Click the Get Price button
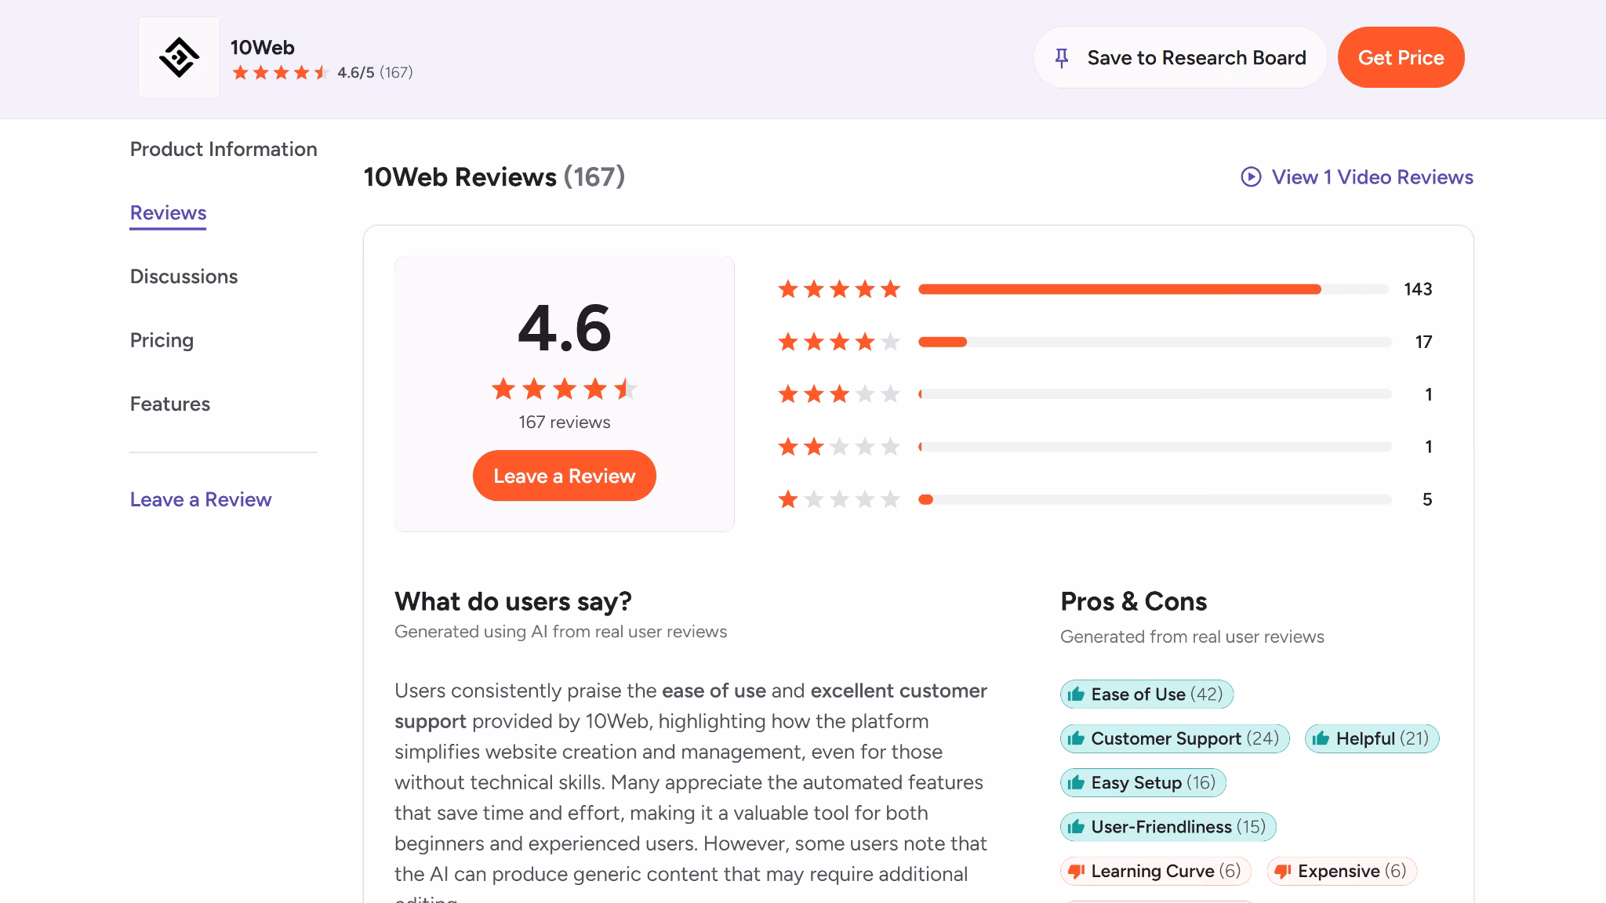 [x=1401, y=57]
